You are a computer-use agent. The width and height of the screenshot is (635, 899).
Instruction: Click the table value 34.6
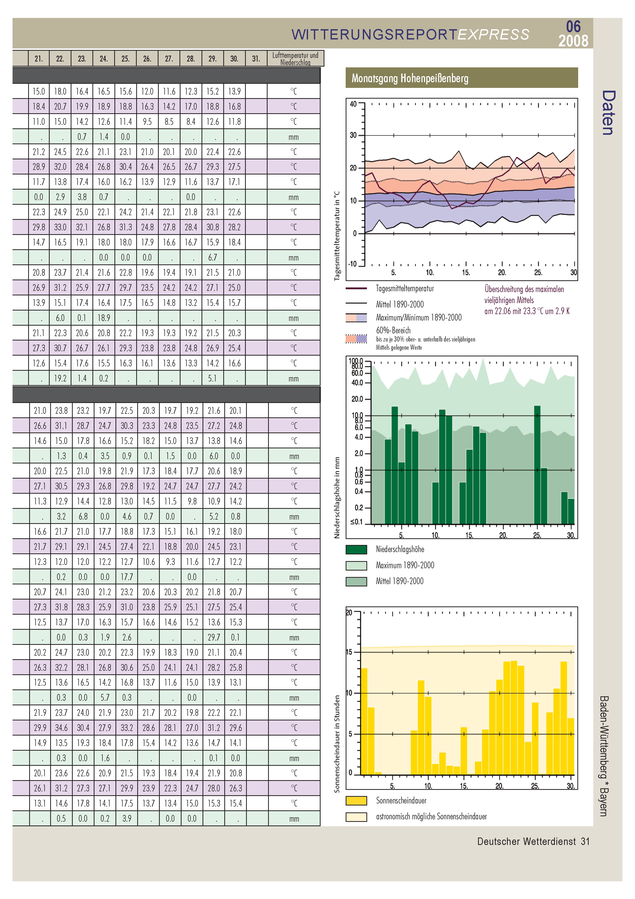(61, 728)
